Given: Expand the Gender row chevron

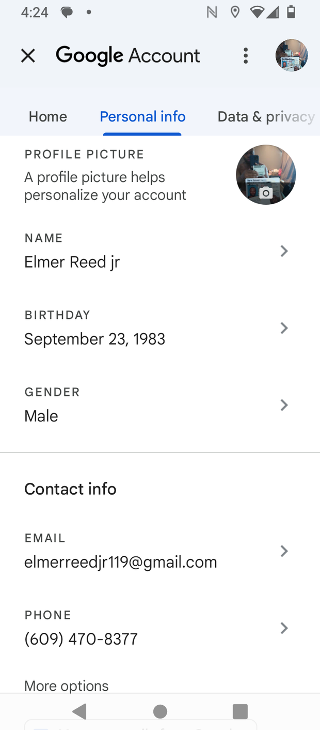Looking at the screenshot, I should (x=284, y=405).
